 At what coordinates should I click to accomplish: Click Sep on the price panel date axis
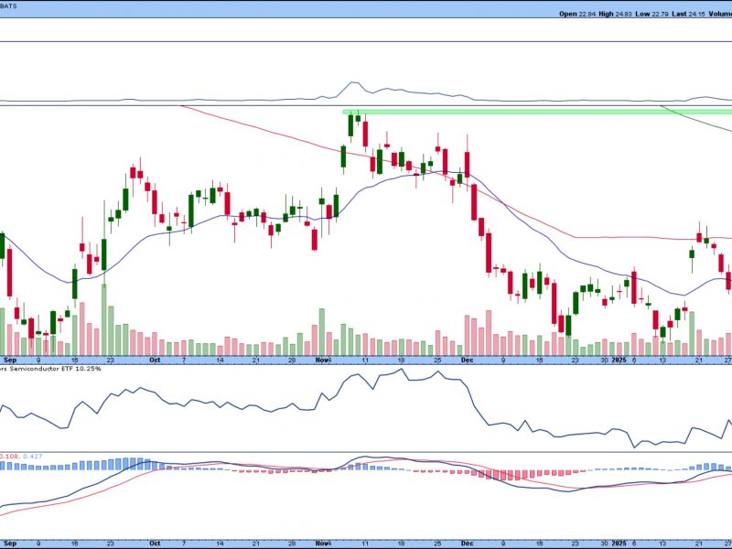pyautogui.click(x=10, y=360)
